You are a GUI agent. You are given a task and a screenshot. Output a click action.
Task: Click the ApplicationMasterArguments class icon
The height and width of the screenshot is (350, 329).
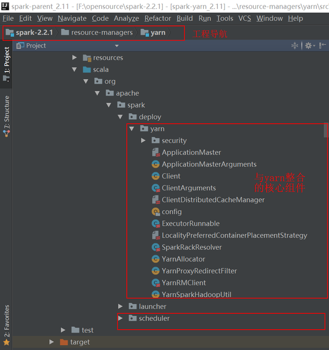tap(156, 164)
